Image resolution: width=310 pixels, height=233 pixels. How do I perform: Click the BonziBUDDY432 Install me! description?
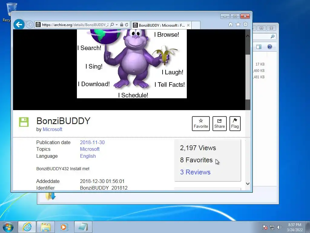[x=63, y=169]
